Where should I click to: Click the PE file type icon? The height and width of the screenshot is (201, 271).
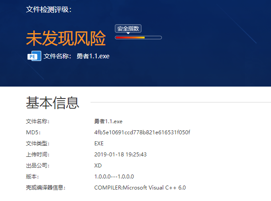tap(34, 56)
